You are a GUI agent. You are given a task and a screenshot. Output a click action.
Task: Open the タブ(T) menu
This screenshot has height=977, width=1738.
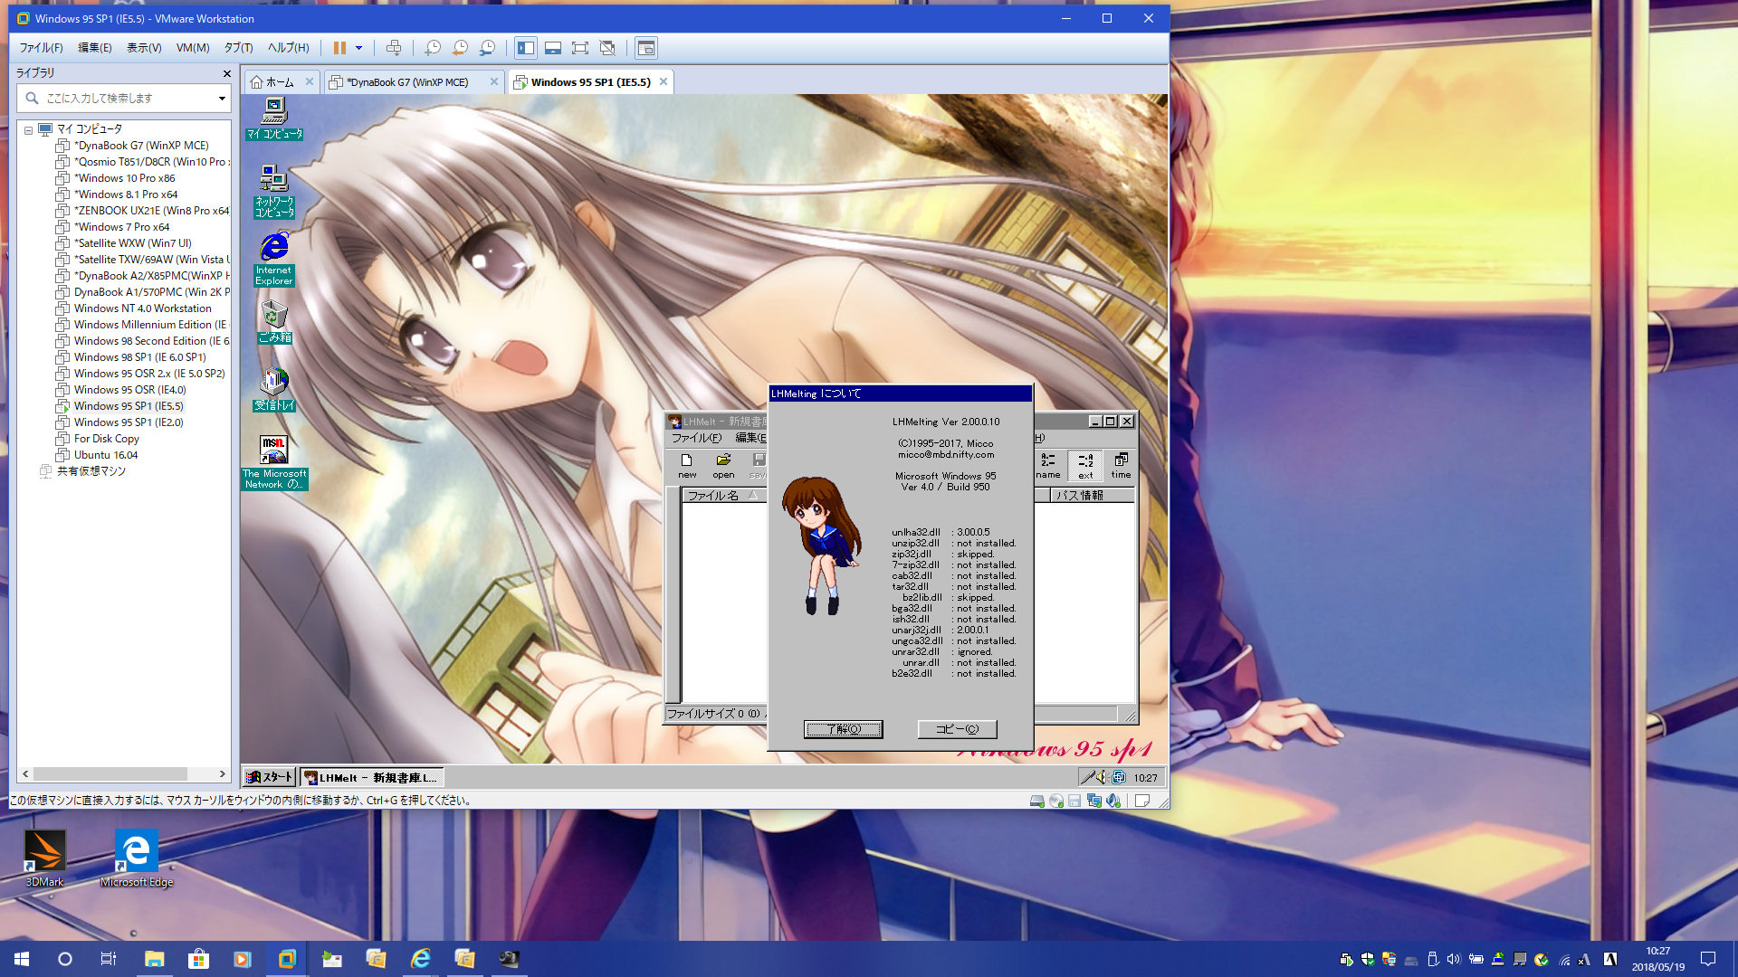[239, 48]
